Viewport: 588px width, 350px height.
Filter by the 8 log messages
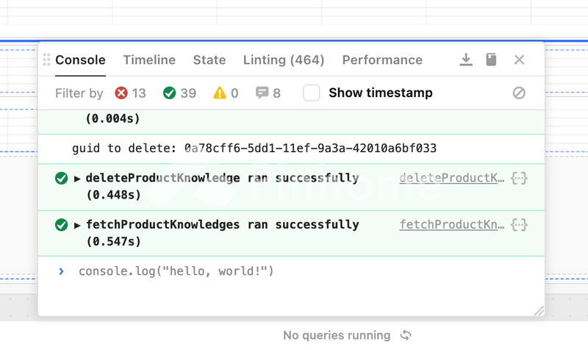tap(268, 93)
